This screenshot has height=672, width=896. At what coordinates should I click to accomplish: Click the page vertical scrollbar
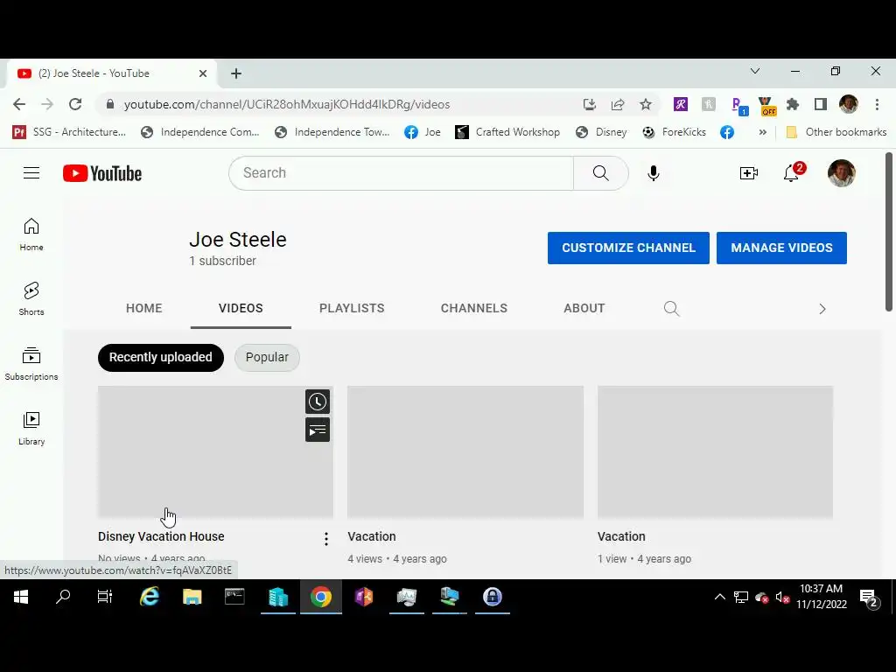(x=889, y=231)
